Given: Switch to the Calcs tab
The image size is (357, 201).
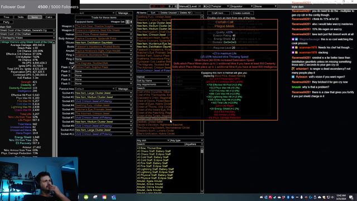Looking at the screenshot, I should (x=49, y=17).
